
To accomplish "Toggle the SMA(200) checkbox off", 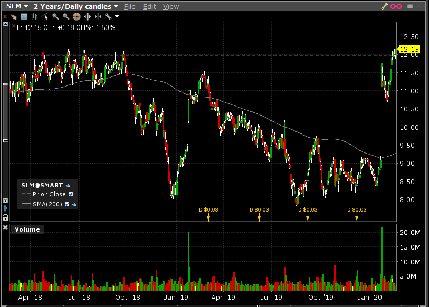I will [67, 204].
